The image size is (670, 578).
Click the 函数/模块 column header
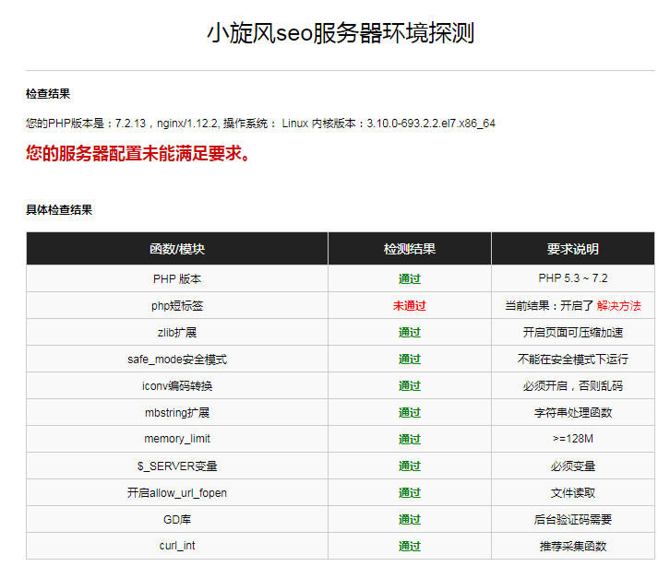(177, 249)
